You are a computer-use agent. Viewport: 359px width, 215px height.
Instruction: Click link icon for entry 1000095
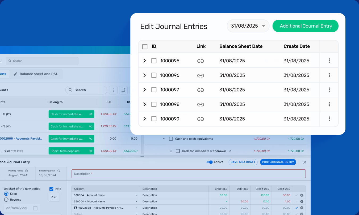pos(201,61)
